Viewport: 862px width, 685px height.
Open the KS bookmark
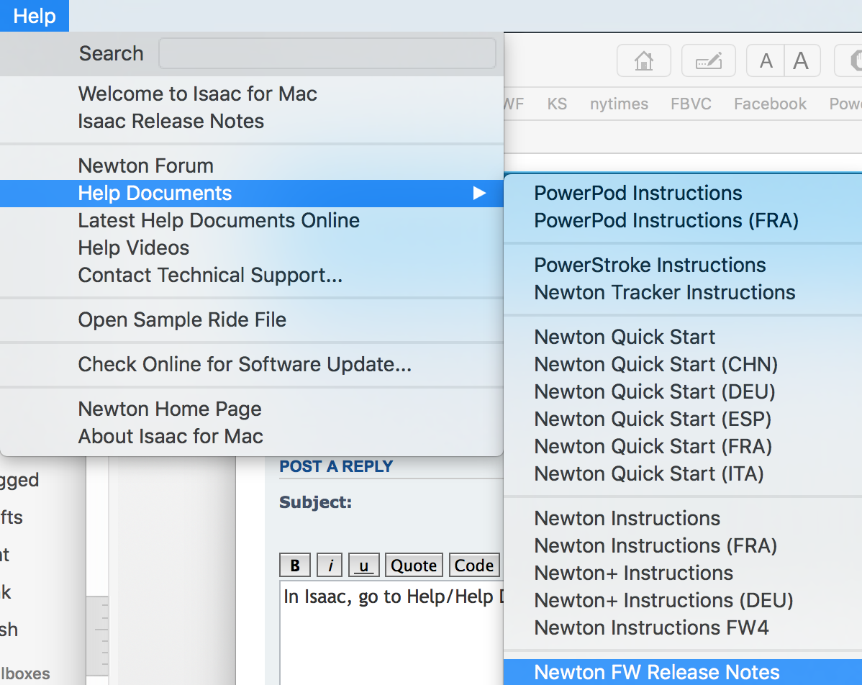[x=557, y=104]
